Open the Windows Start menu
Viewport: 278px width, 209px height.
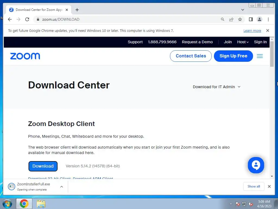coord(7,204)
